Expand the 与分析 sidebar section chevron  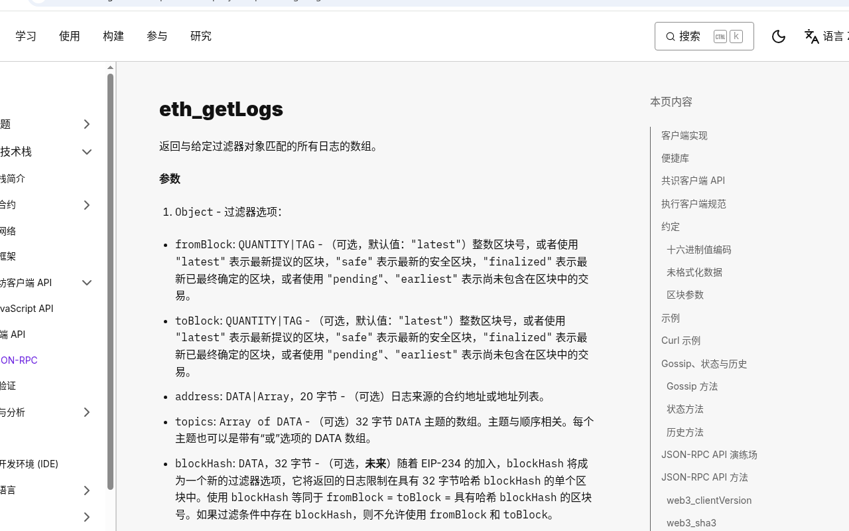86,412
